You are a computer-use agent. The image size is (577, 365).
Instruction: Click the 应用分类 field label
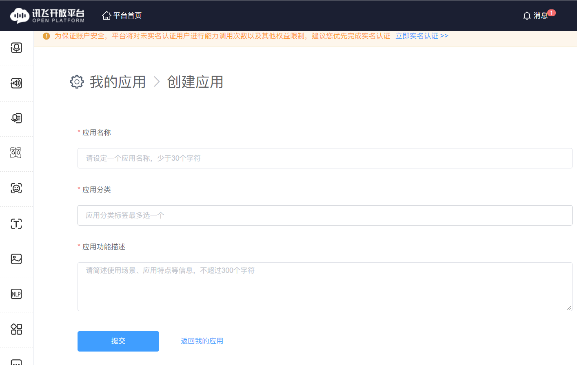[97, 190]
